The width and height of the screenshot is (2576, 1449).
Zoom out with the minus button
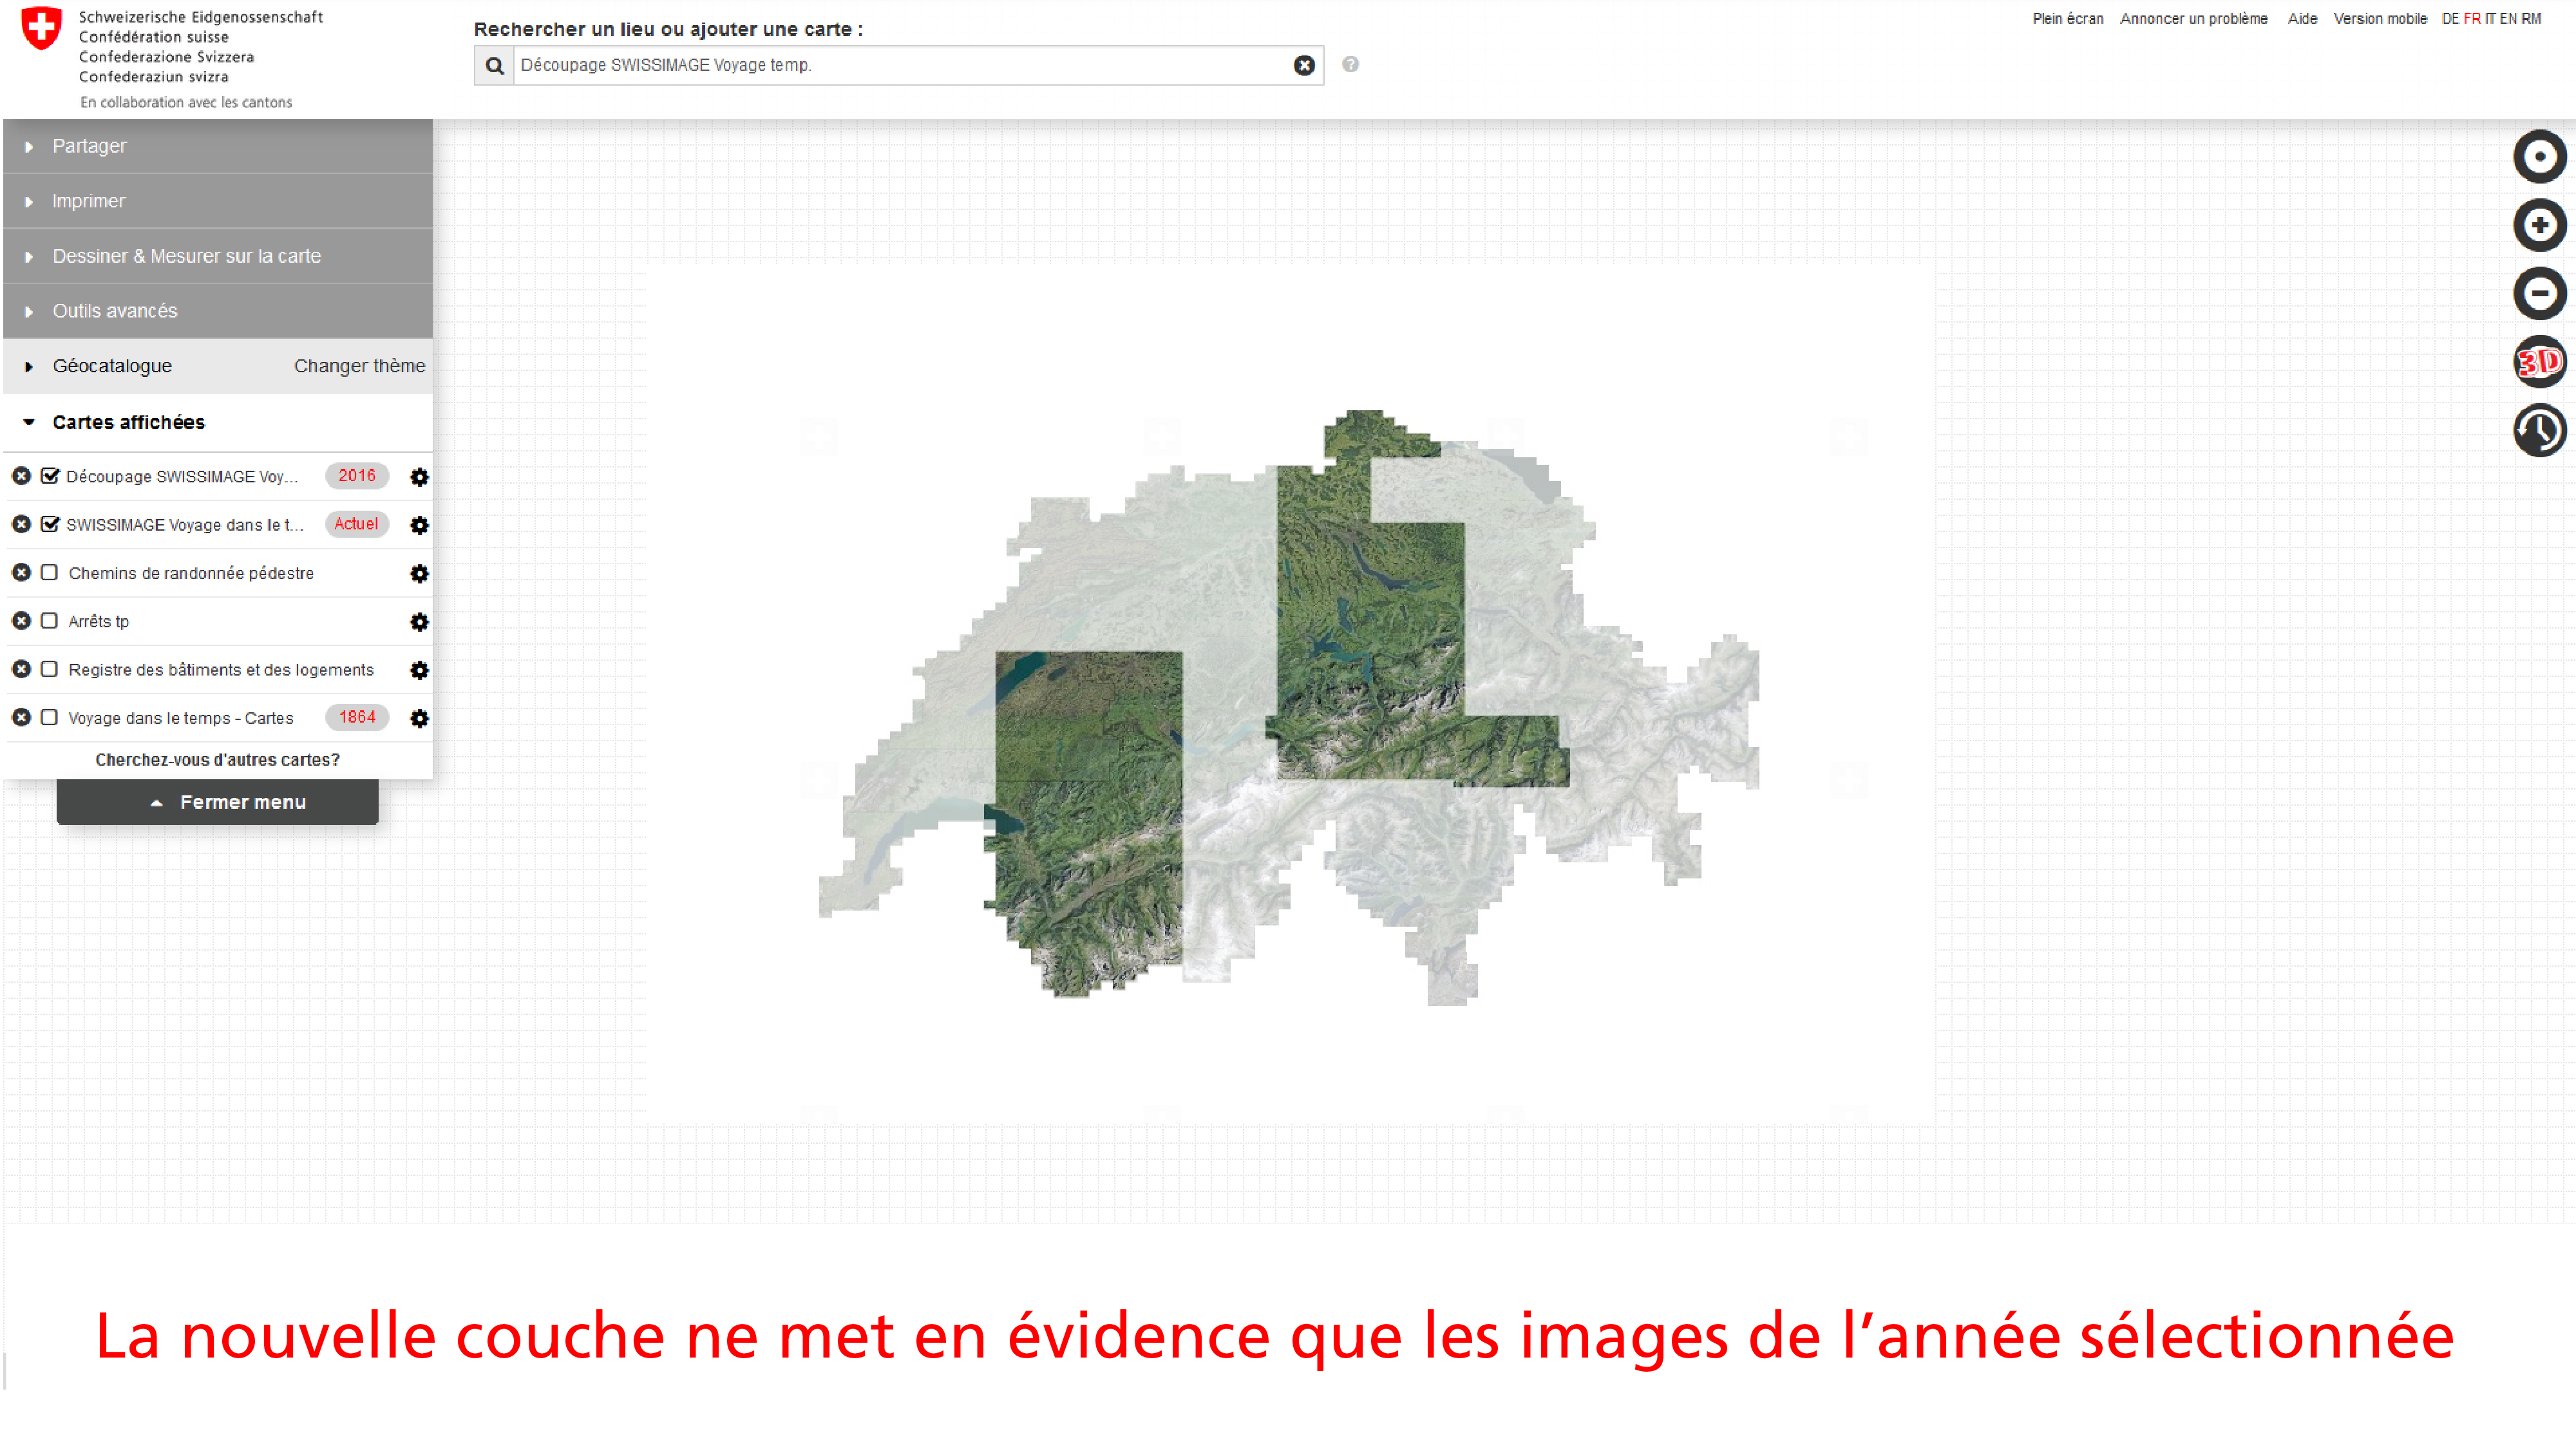coord(2539,293)
